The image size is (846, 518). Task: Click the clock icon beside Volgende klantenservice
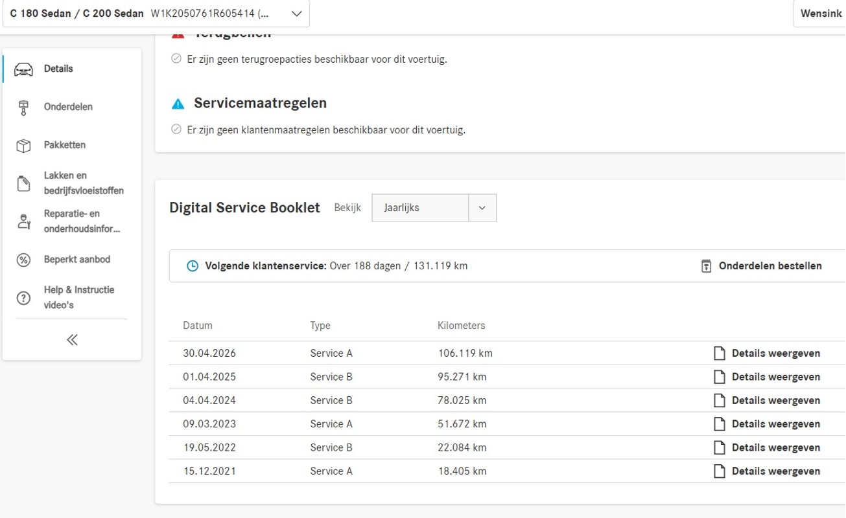point(193,266)
